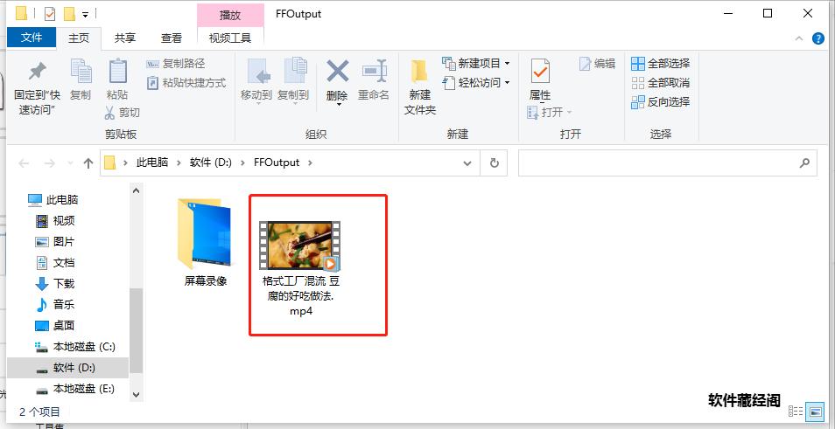Click the Forward navigation arrow
Screen dimensions: 835x429
tap(50, 163)
